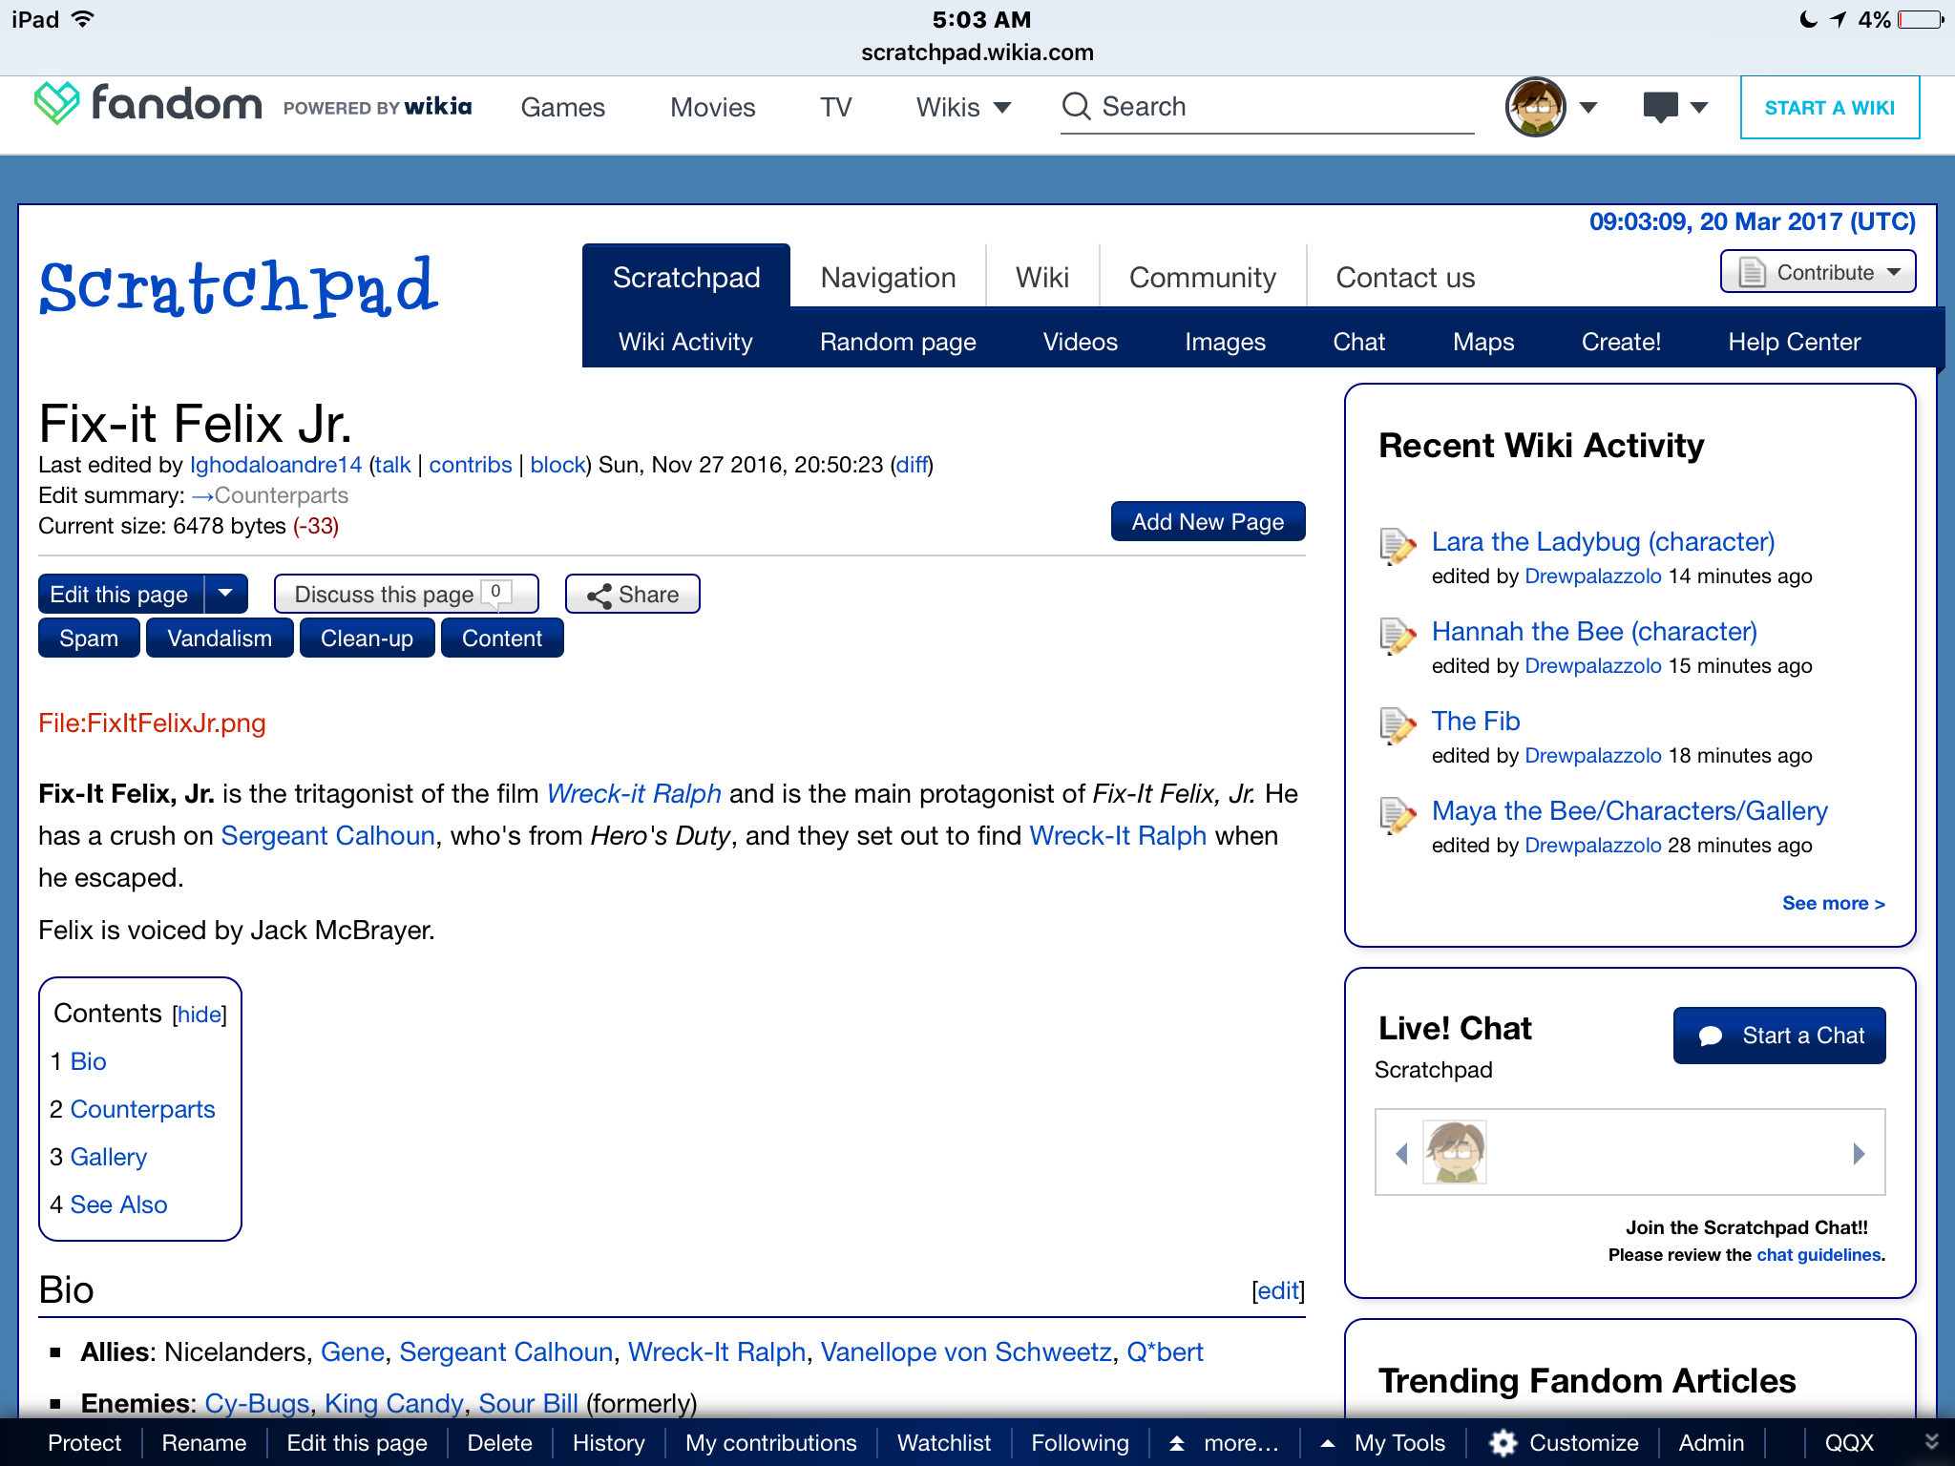Open the block user link
This screenshot has width=1955, height=1466.
[x=557, y=465]
